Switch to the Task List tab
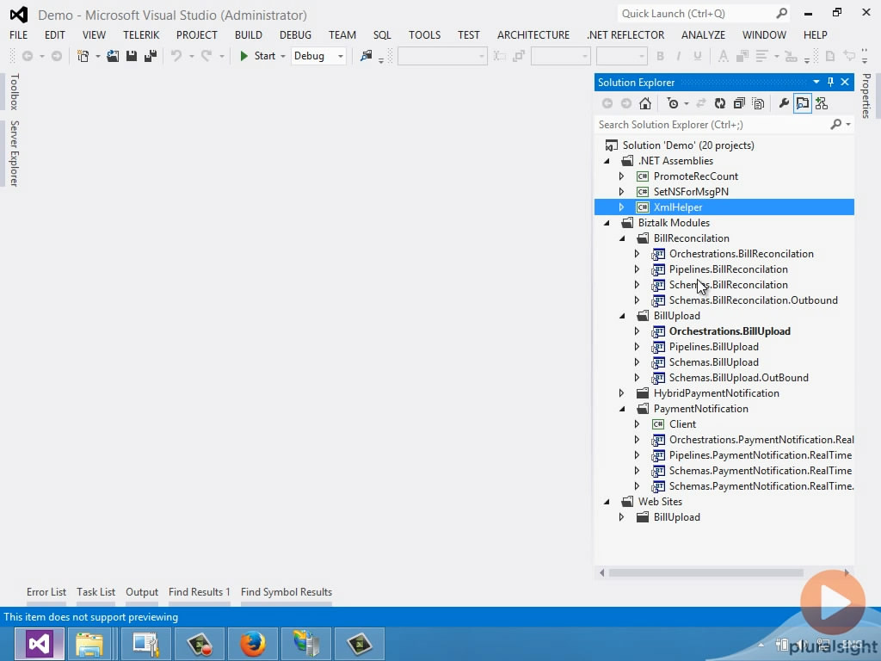Image resolution: width=881 pixels, height=661 pixels. point(96,592)
